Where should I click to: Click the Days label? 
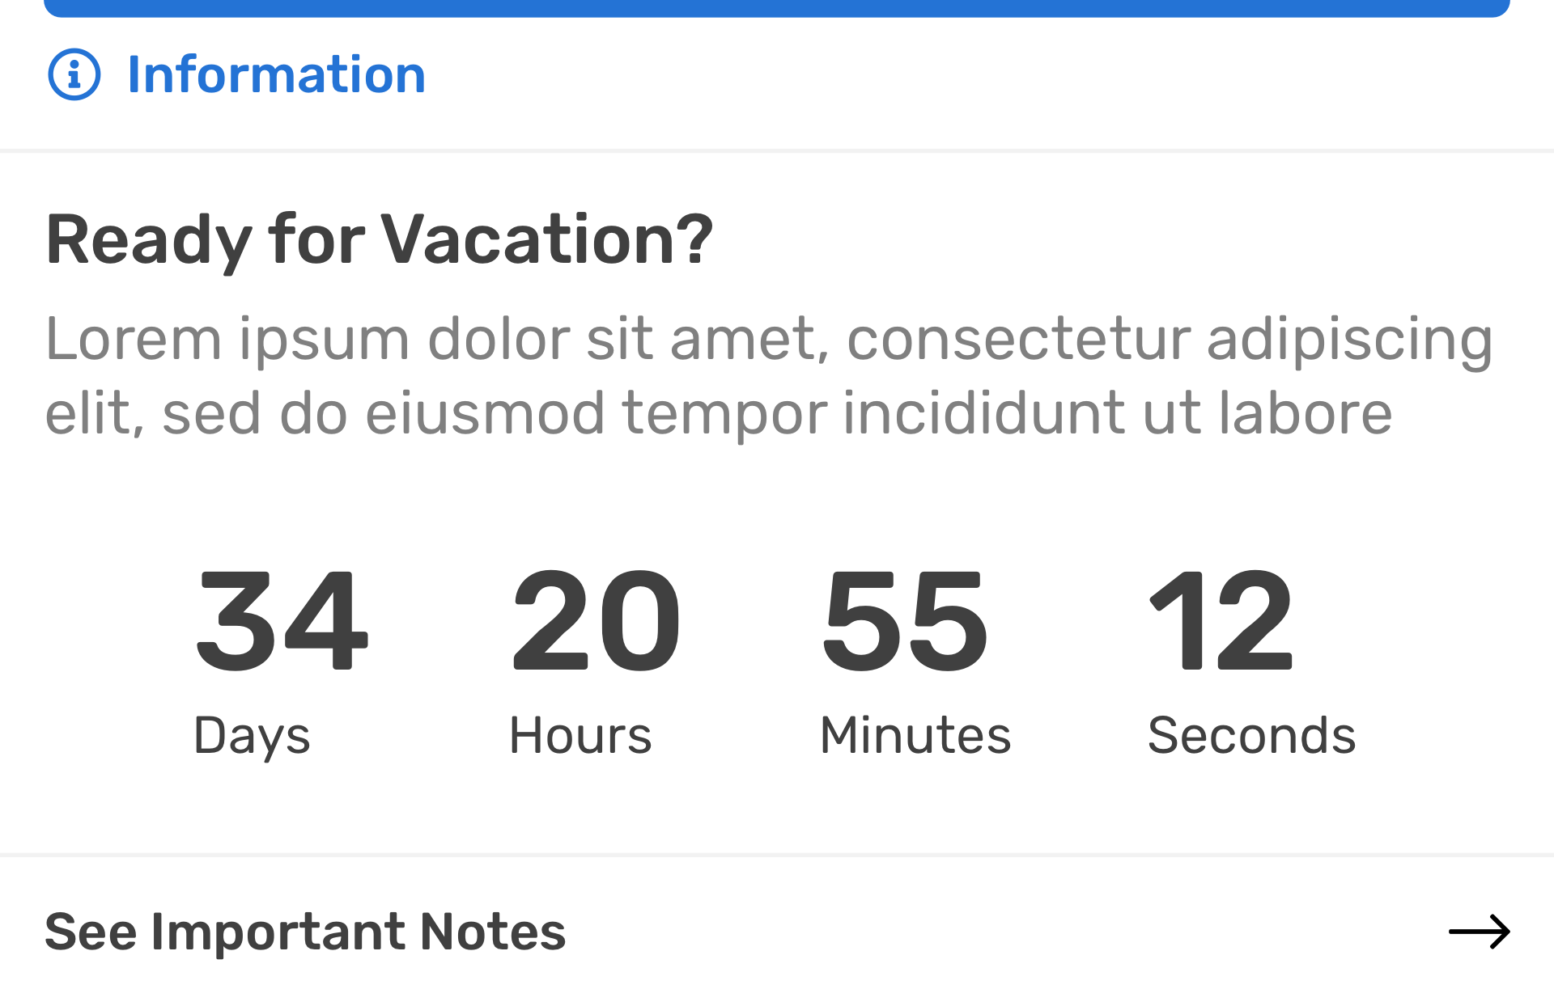click(252, 736)
